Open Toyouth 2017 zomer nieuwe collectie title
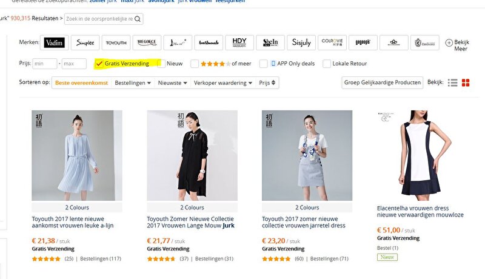The width and height of the screenshot is (485, 279). pos(304,222)
